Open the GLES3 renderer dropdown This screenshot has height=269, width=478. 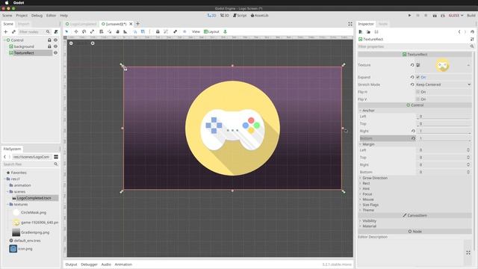[456, 15]
